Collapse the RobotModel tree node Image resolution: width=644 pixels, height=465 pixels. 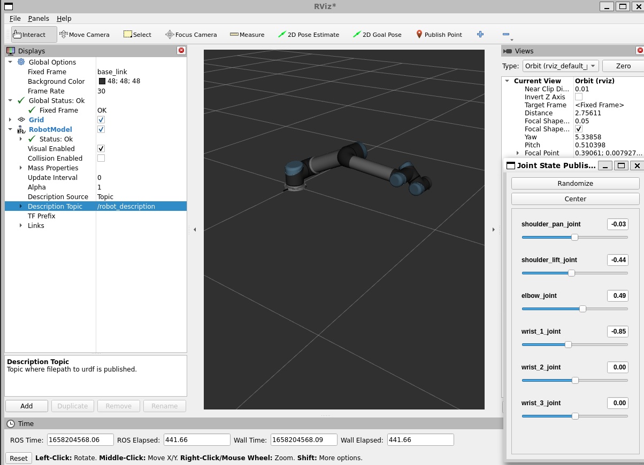point(10,129)
